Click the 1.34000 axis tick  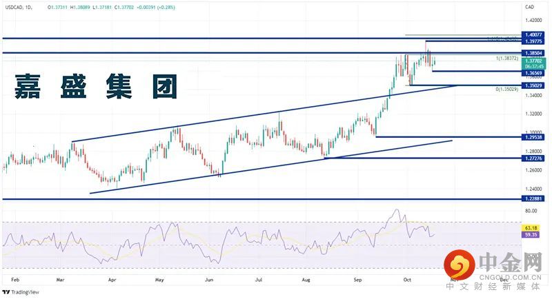tap(533, 95)
